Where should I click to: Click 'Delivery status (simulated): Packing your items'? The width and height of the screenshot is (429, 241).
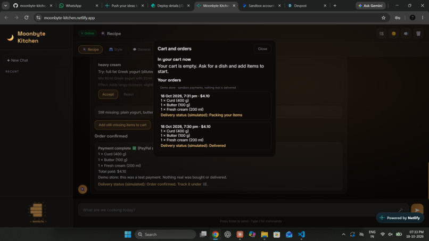coord(201,115)
